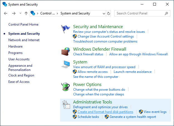Go back with the left arrow button
The image size is (174, 126).
point(6,13)
